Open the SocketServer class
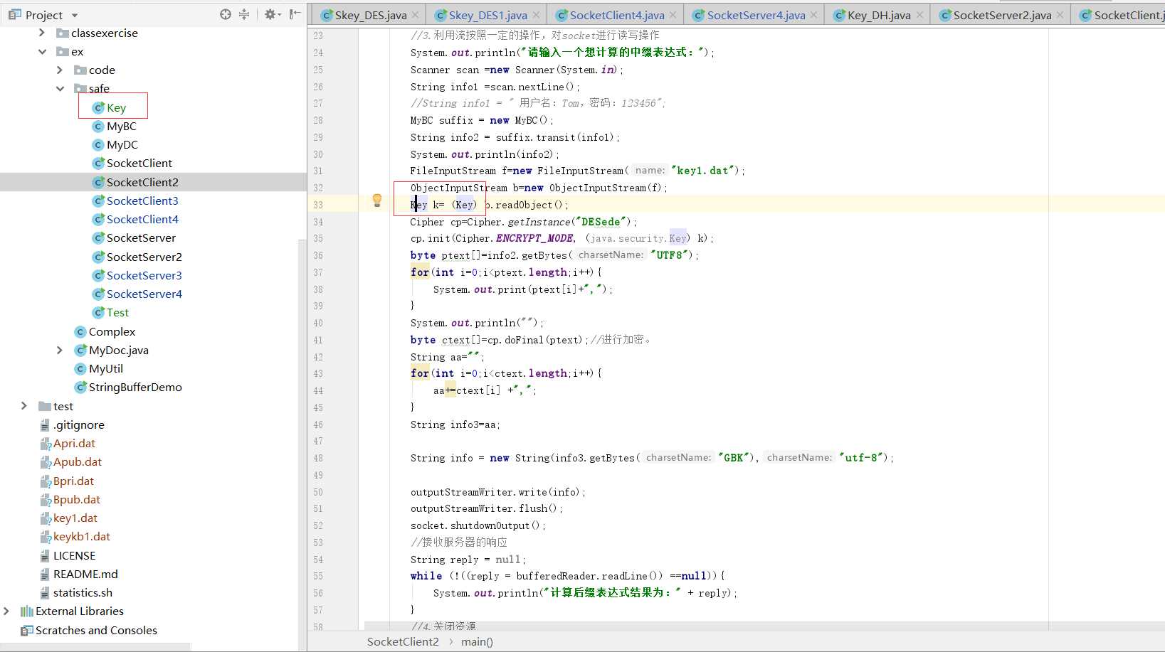The height and width of the screenshot is (652, 1165). pyautogui.click(x=141, y=237)
